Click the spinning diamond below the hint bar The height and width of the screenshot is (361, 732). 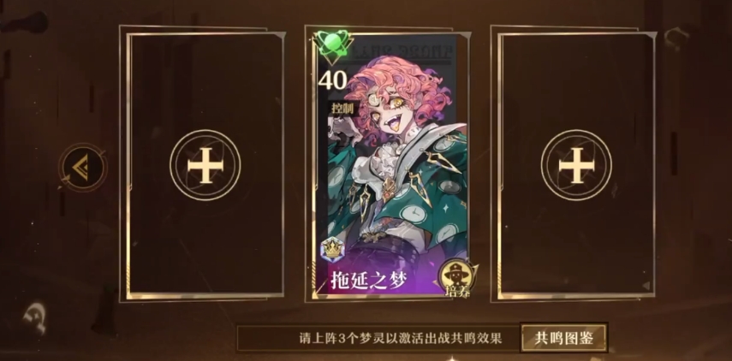[x=451, y=358]
